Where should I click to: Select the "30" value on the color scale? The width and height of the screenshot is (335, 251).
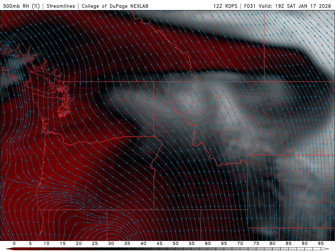click(x=111, y=243)
